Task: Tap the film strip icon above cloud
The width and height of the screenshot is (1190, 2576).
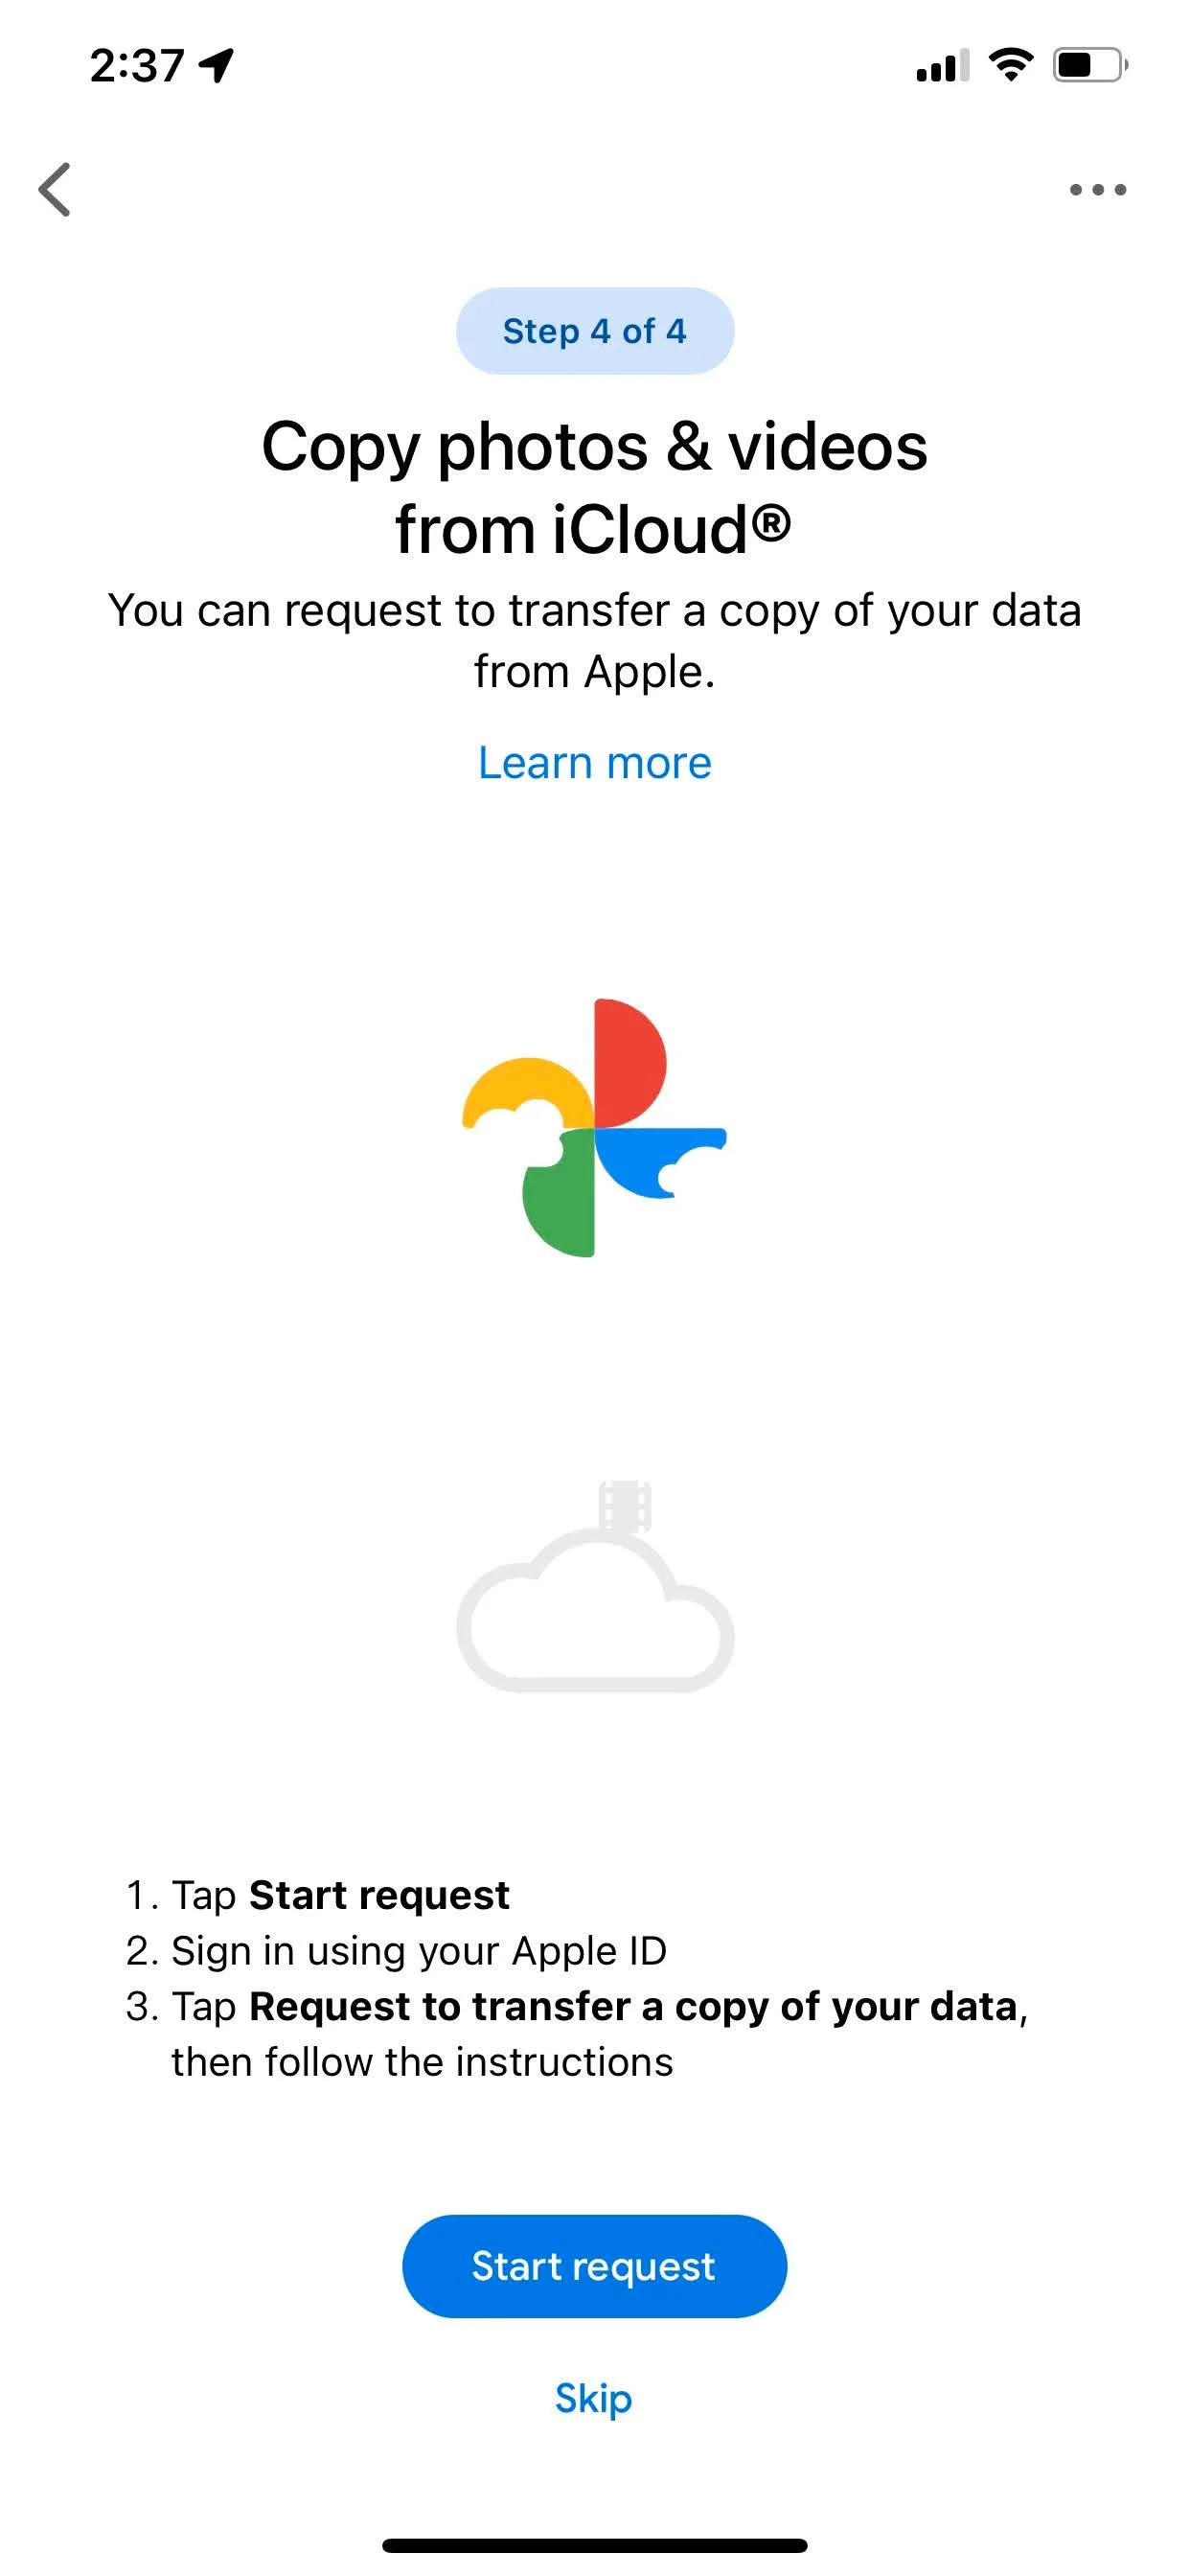Action: (625, 1506)
